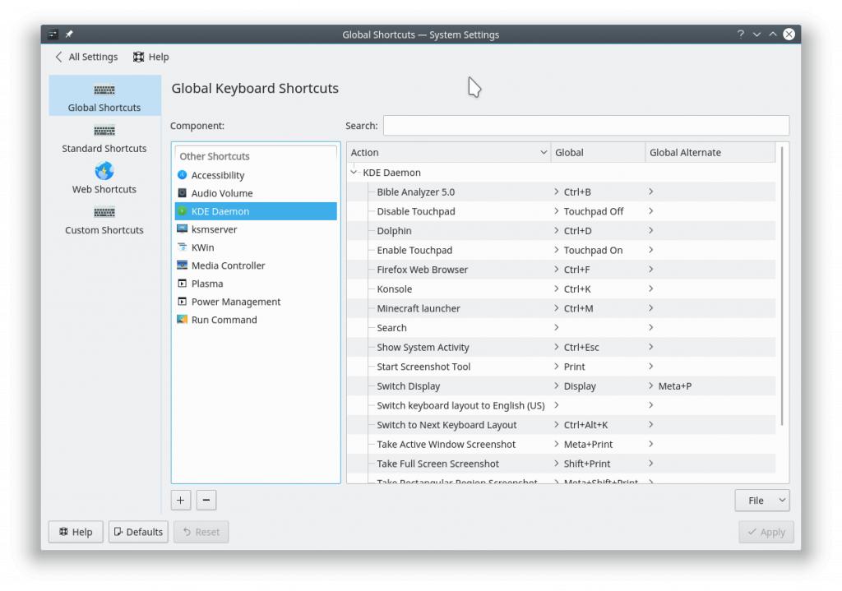Go back to All Settings
This screenshot has height=591, width=842.
pyautogui.click(x=86, y=57)
